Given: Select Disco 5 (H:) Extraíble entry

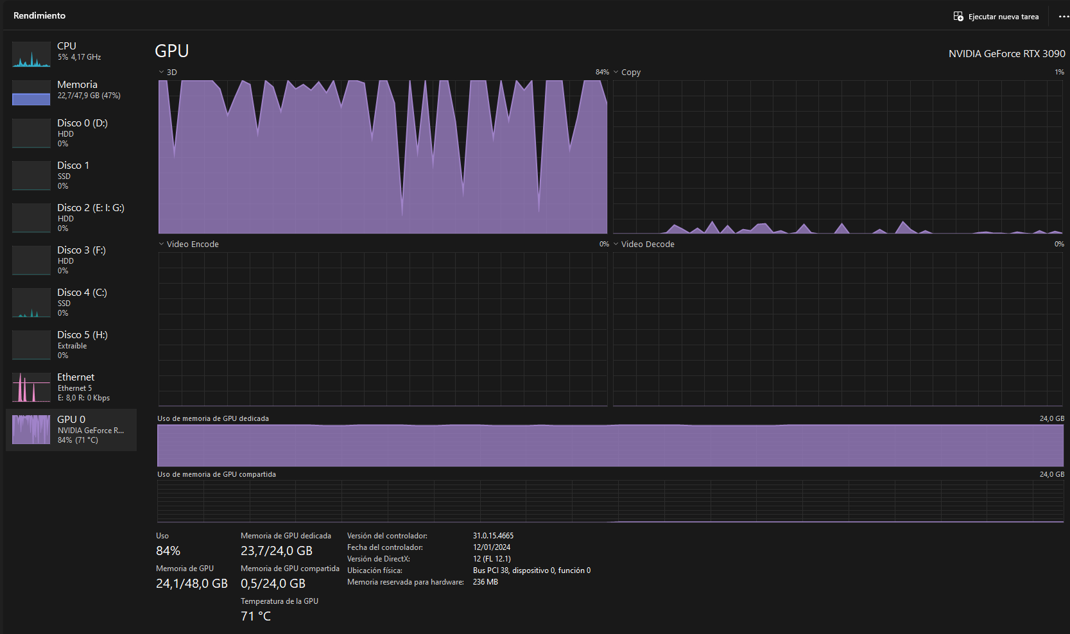Looking at the screenshot, I should pyautogui.click(x=82, y=335).
